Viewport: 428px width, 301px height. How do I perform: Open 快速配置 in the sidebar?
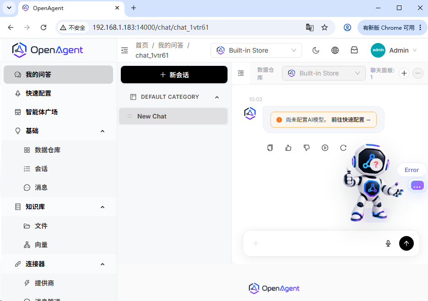coord(58,93)
